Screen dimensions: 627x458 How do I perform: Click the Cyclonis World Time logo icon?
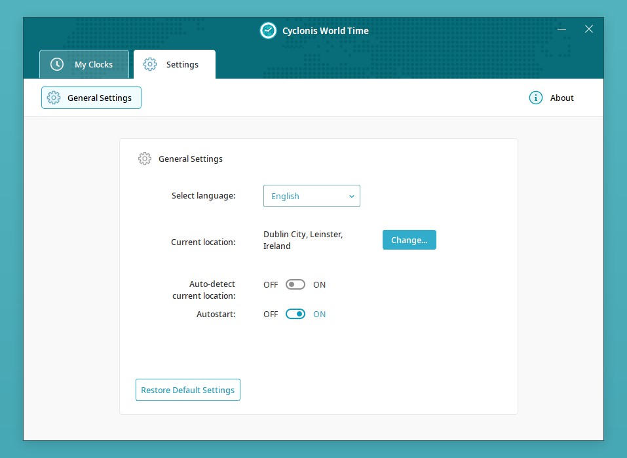click(268, 30)
